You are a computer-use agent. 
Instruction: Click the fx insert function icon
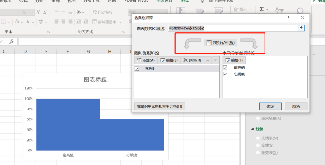[x=11, y=41]
